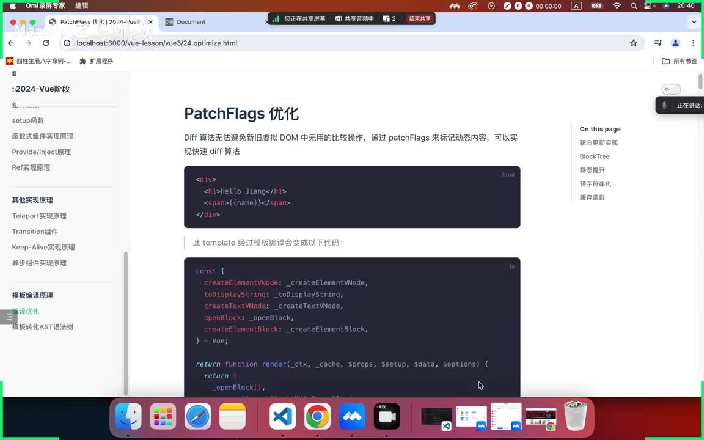
Task: Open the Omi录屏专家 menu
Action: click(x=45, y=6)
